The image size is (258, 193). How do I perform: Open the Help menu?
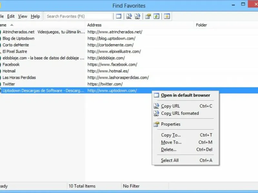[35, 16]
